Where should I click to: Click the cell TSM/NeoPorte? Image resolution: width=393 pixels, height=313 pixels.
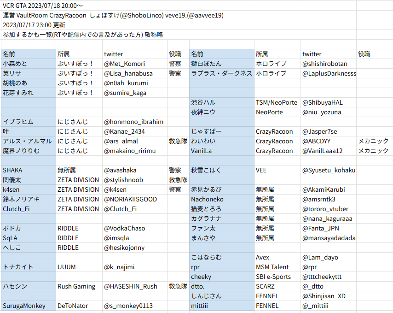(x=277, y=102)
